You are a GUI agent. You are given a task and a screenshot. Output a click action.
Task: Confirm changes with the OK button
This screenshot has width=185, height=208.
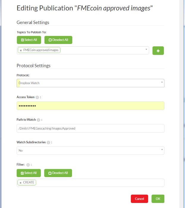click(158, 199)
